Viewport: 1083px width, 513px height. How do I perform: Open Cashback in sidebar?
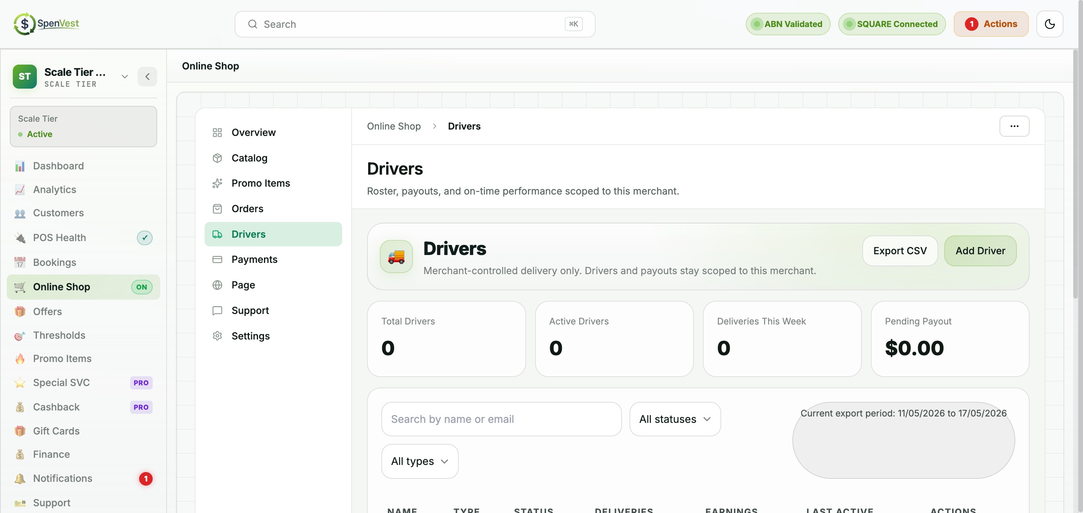coord(83,407)
